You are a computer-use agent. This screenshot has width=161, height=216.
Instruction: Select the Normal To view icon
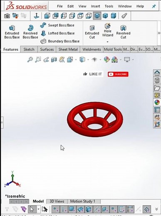37,16
